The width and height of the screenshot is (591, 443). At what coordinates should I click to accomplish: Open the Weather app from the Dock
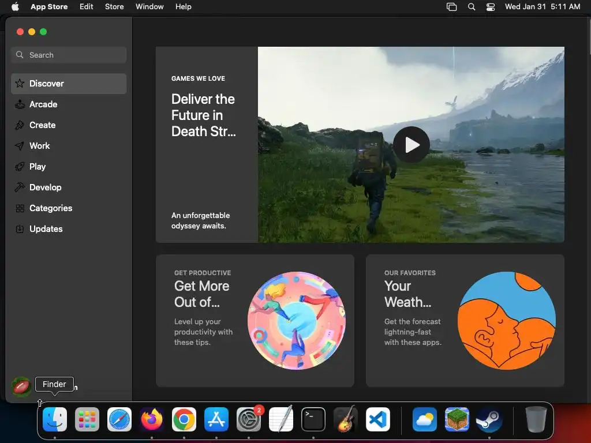tap(425, 419)
